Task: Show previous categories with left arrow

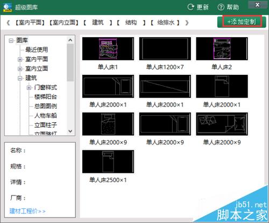Action: (8, 23)
